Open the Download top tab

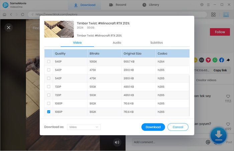tap(85, 5)
